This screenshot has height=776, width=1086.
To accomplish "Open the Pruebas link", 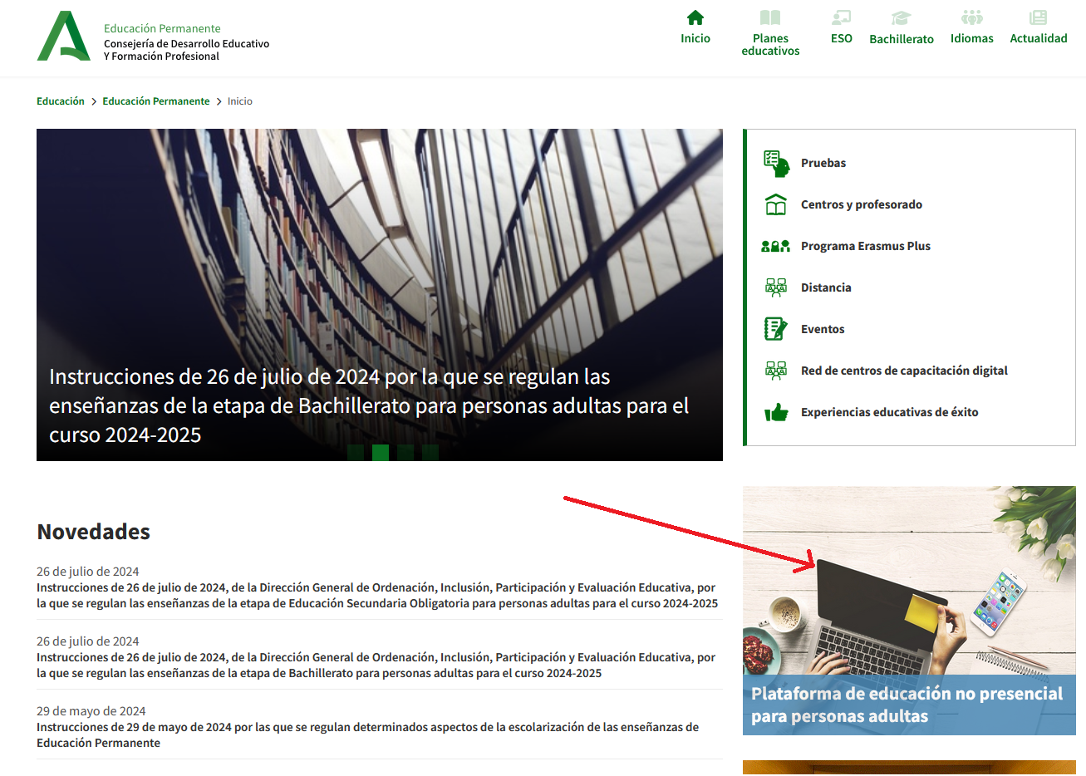I will (823, 163).
